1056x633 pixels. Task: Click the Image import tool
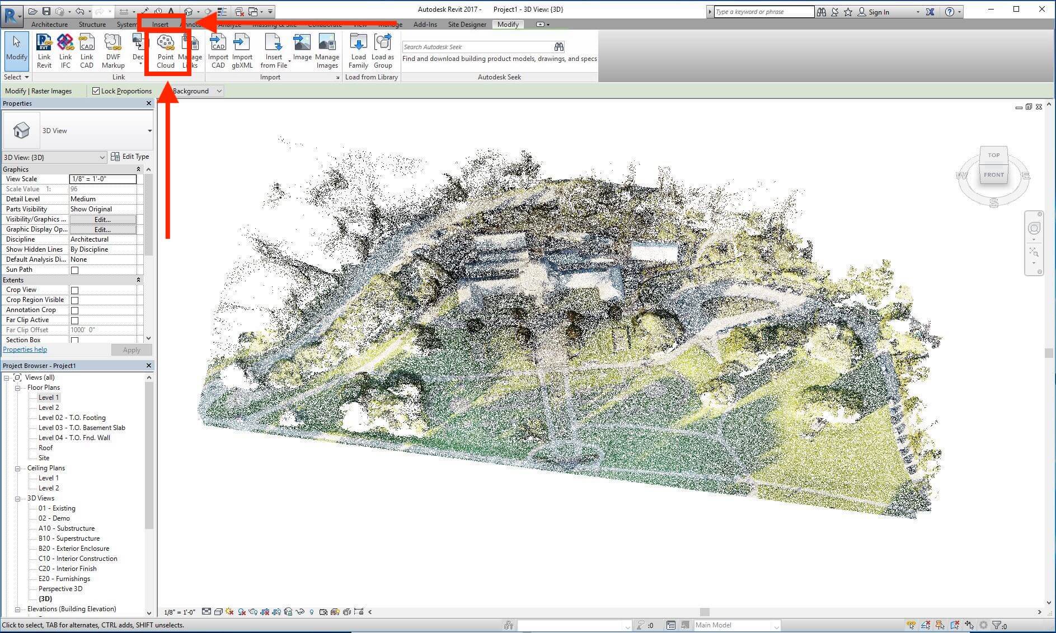point(302,48)
